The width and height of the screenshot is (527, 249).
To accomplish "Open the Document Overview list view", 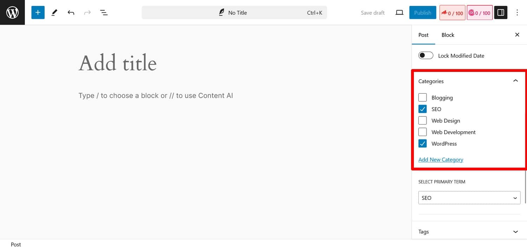I will (x=104, y=12).
